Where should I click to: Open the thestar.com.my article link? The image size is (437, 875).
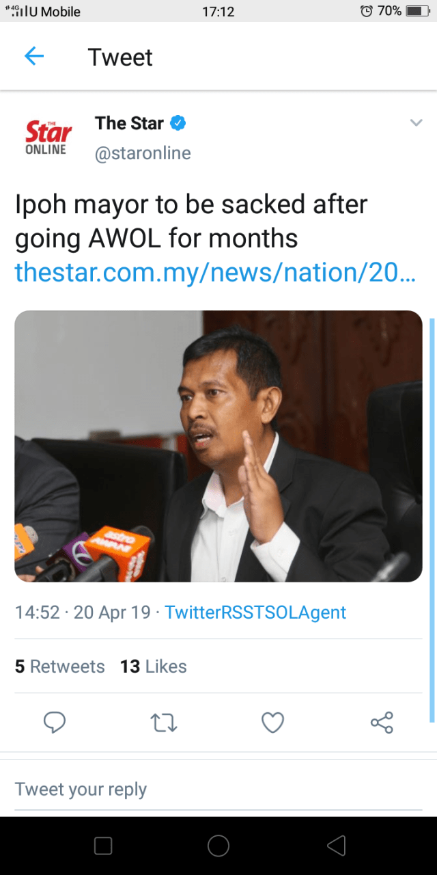[214, 272]
